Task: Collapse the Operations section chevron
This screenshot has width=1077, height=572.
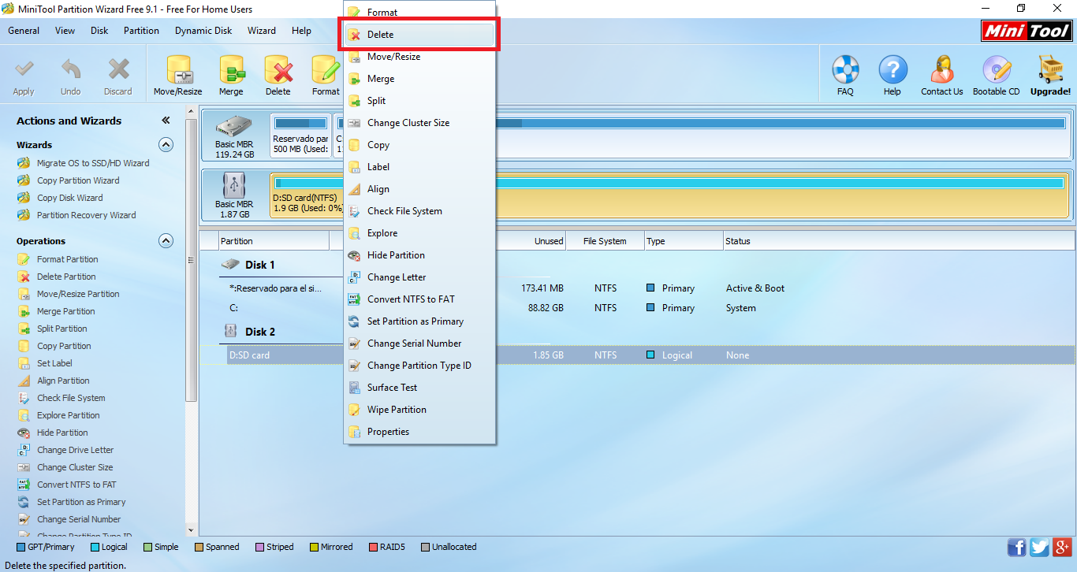Action: tap(166, 241)
